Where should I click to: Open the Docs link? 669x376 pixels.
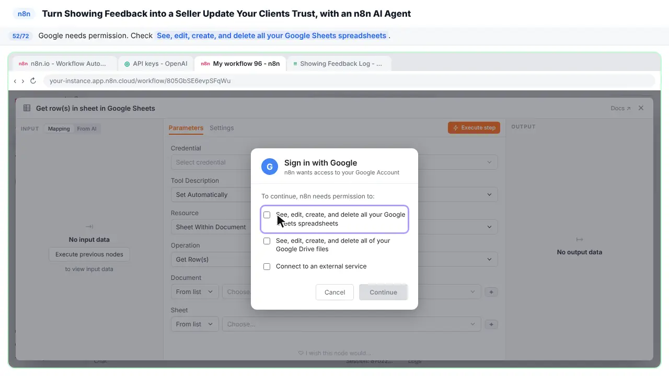point(620,108)
